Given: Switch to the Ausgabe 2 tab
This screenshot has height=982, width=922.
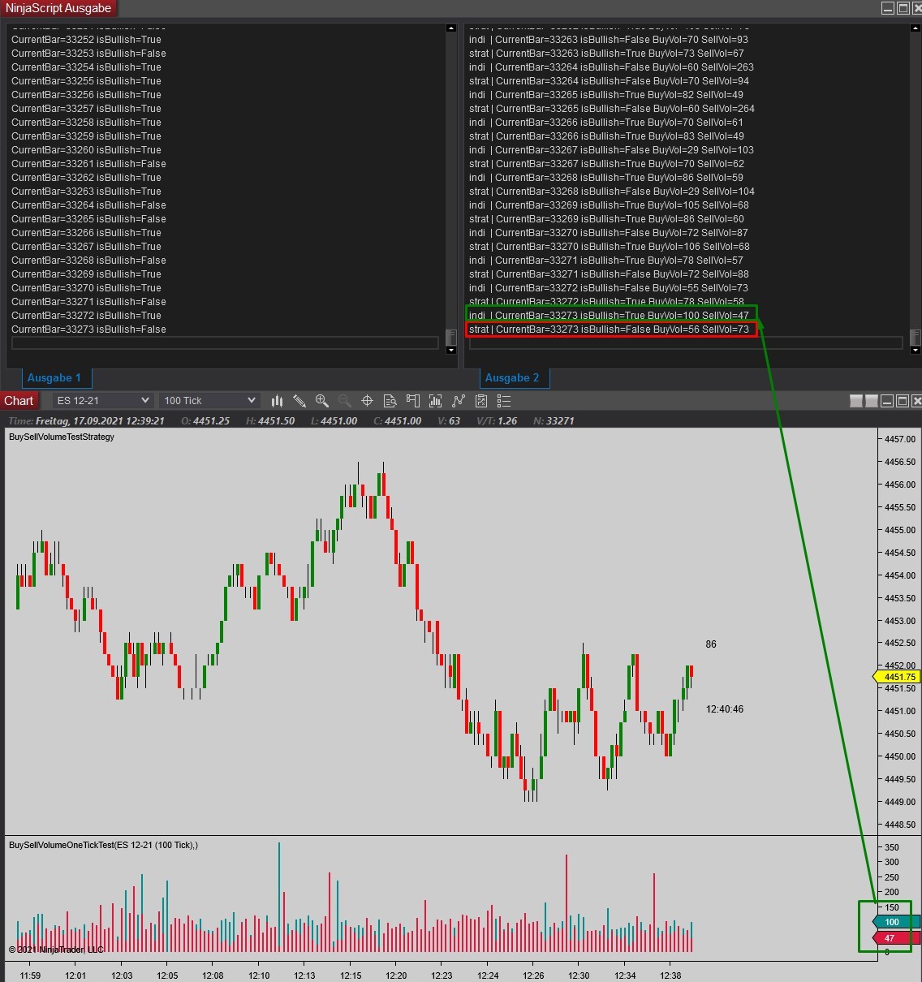Looking at the screenshot, I should 512,377.
